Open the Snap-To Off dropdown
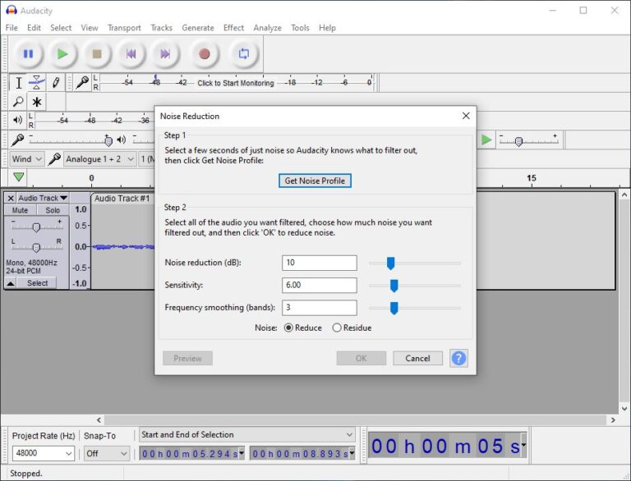631x481 pixels. (x=107, y=453)
